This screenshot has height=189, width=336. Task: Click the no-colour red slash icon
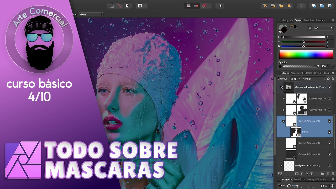pos(280,31)
